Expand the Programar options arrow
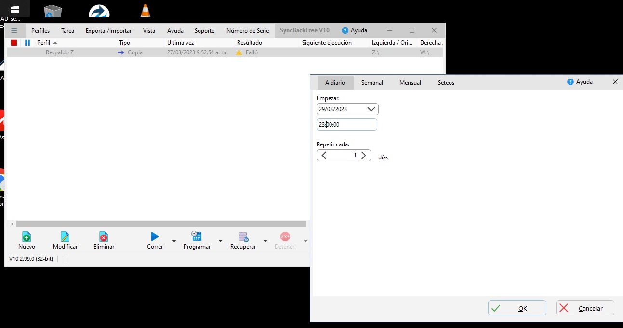 (220, 241)
